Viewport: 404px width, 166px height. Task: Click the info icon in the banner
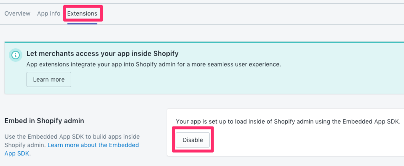[15, 55]
